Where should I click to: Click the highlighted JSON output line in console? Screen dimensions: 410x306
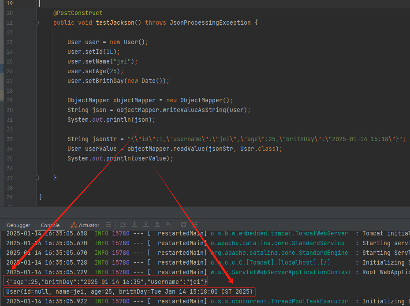click(x=104, y=280)
